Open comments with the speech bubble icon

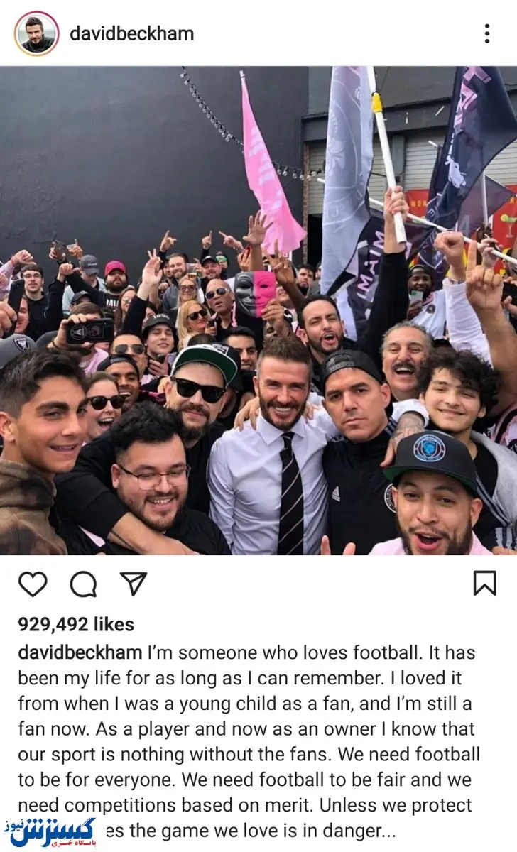pyautogui.click(x=83, y=584)
